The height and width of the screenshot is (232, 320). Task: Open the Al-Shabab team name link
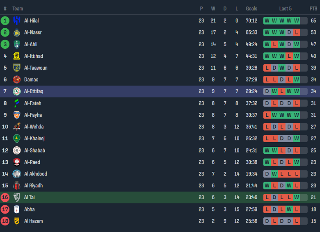coord(34,150)
